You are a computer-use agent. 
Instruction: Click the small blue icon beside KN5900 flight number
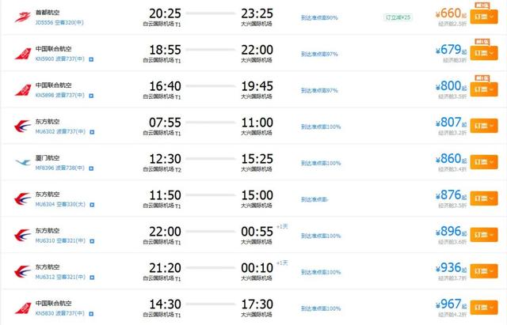pos(91,59)
